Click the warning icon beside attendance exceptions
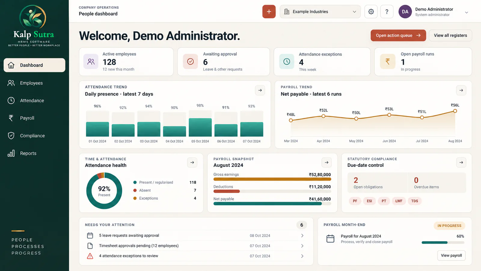481x271 pixels. pyautogui.click(x=90, y=256)
